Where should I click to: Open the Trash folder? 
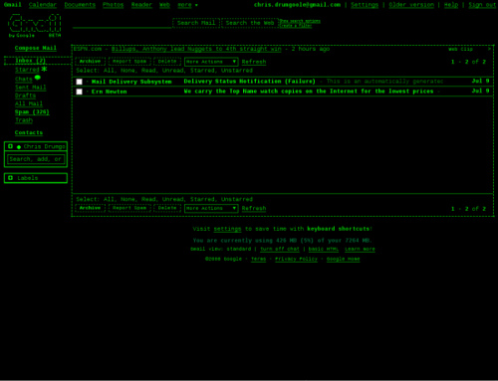tap(24, 120)
